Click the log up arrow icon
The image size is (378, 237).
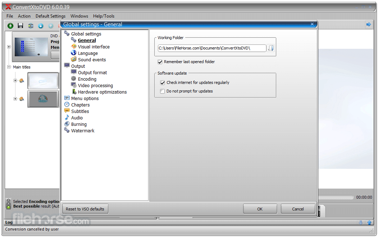[x=369, y=223]
